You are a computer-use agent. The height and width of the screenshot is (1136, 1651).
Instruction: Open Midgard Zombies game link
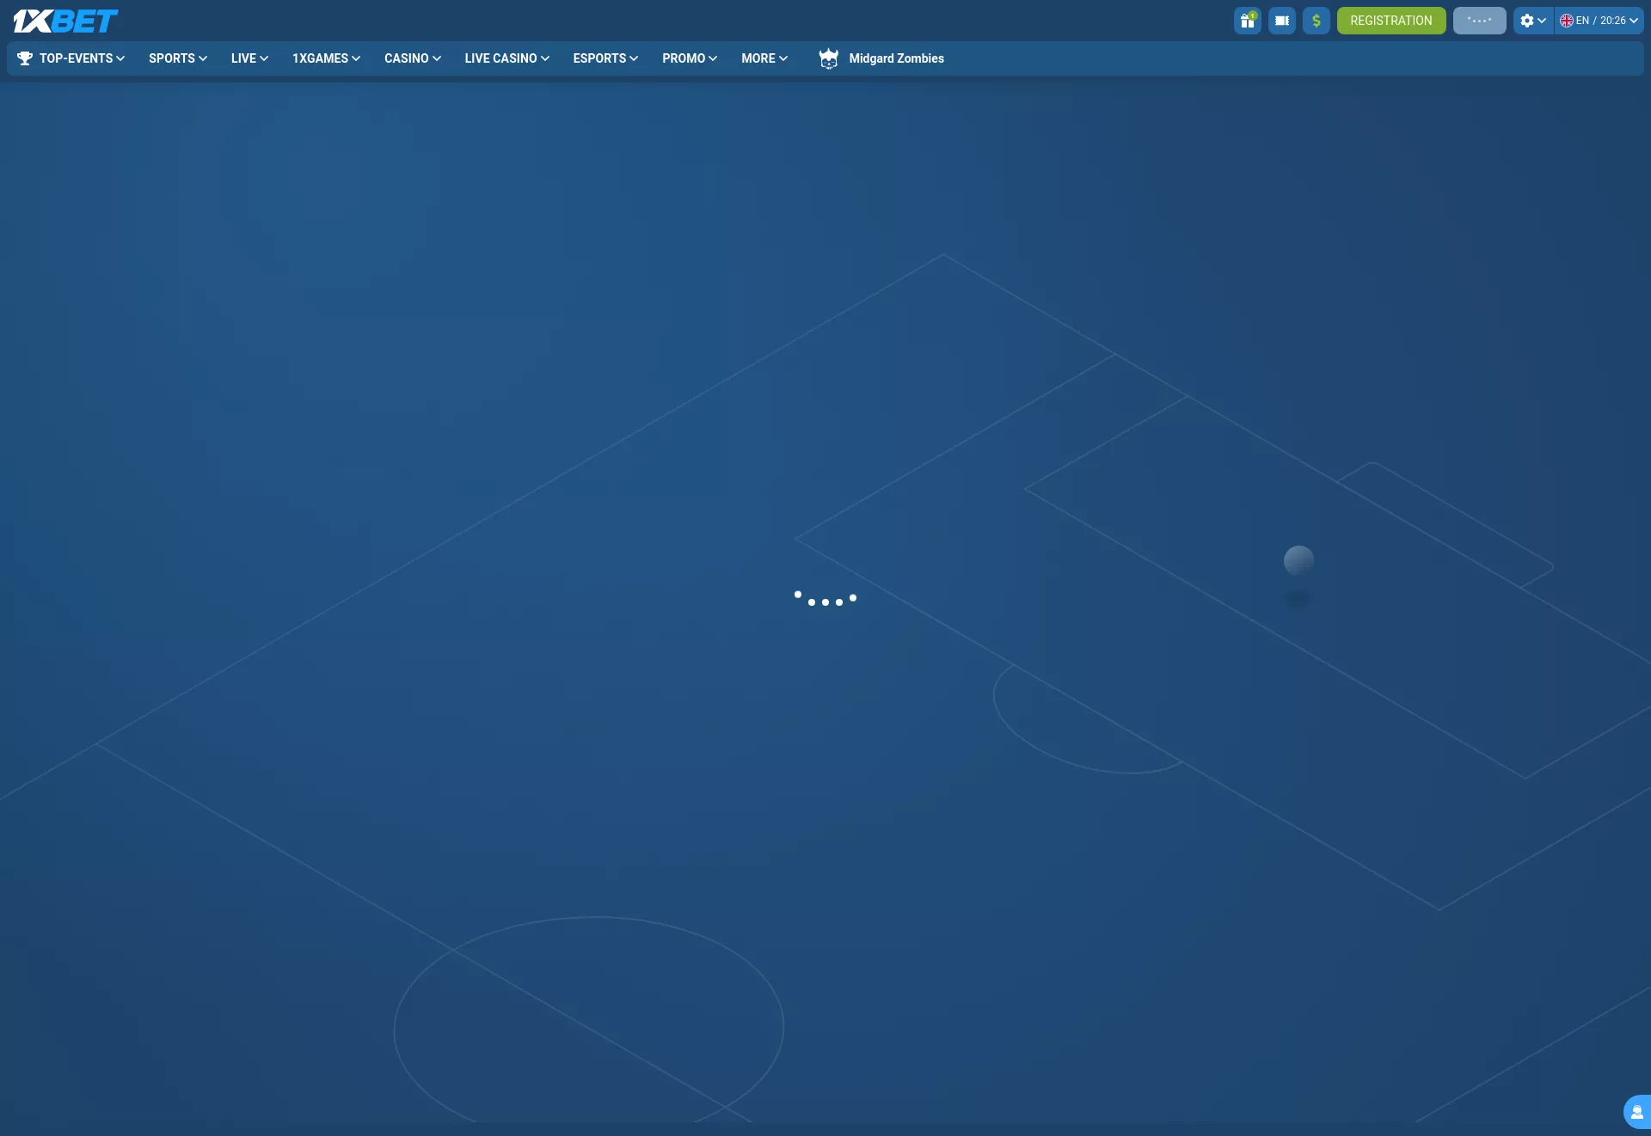896,58
